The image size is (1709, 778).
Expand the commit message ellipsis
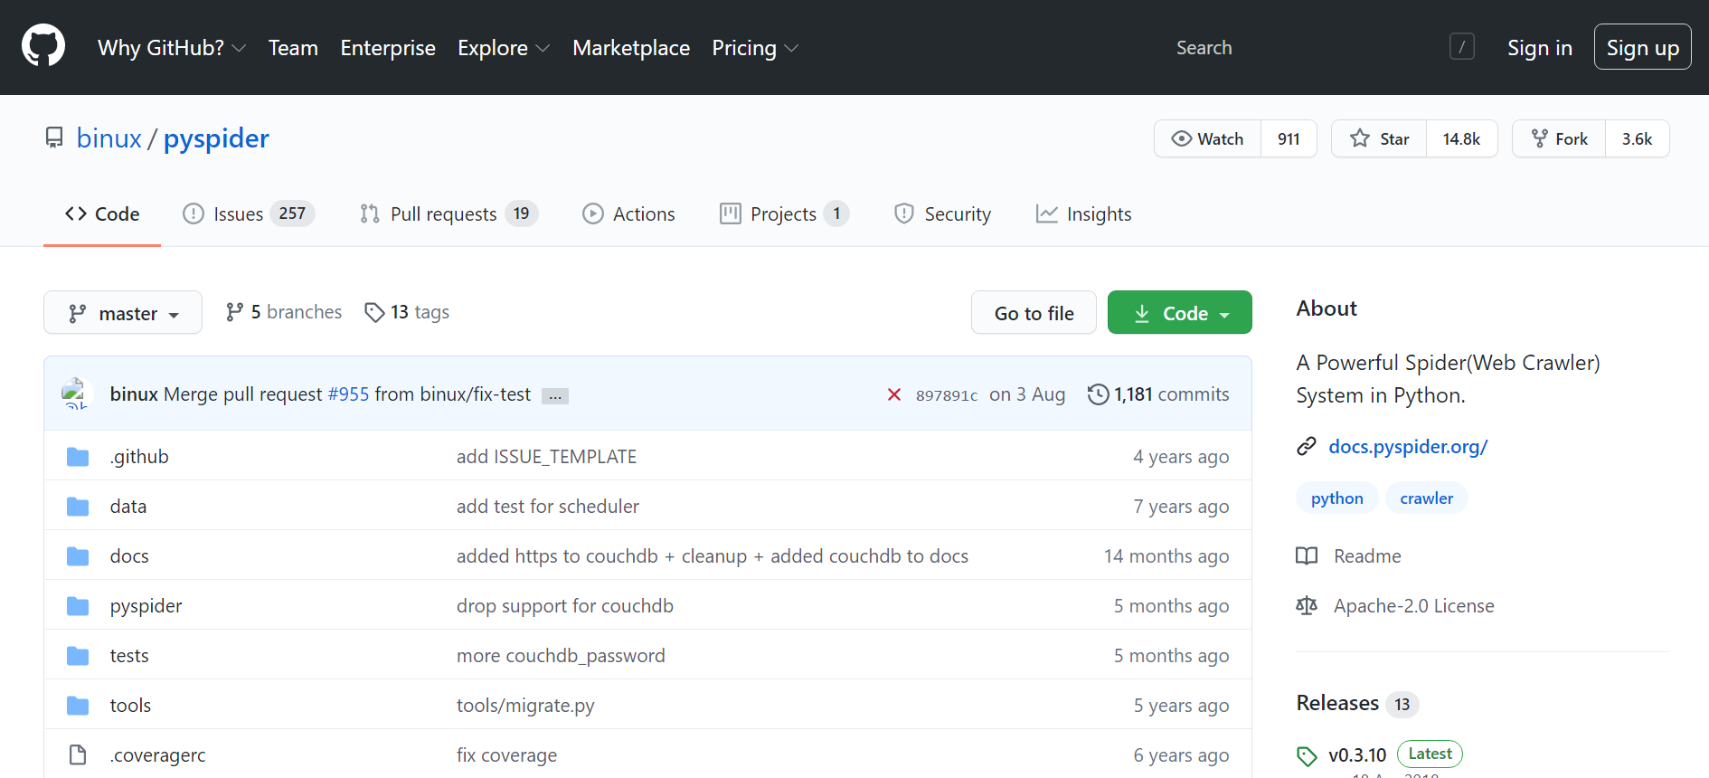coord(555,396)
